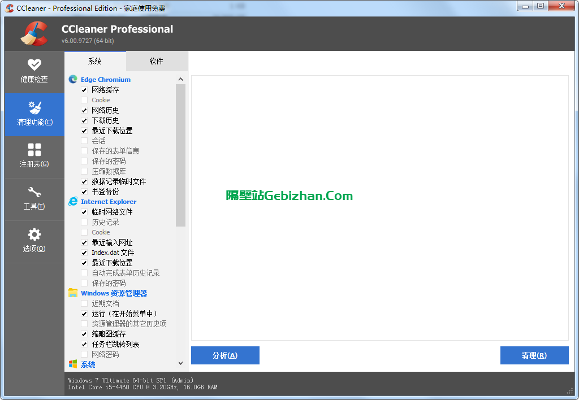Uncheck 临时网络文件 checkbox

coord(84,212)
